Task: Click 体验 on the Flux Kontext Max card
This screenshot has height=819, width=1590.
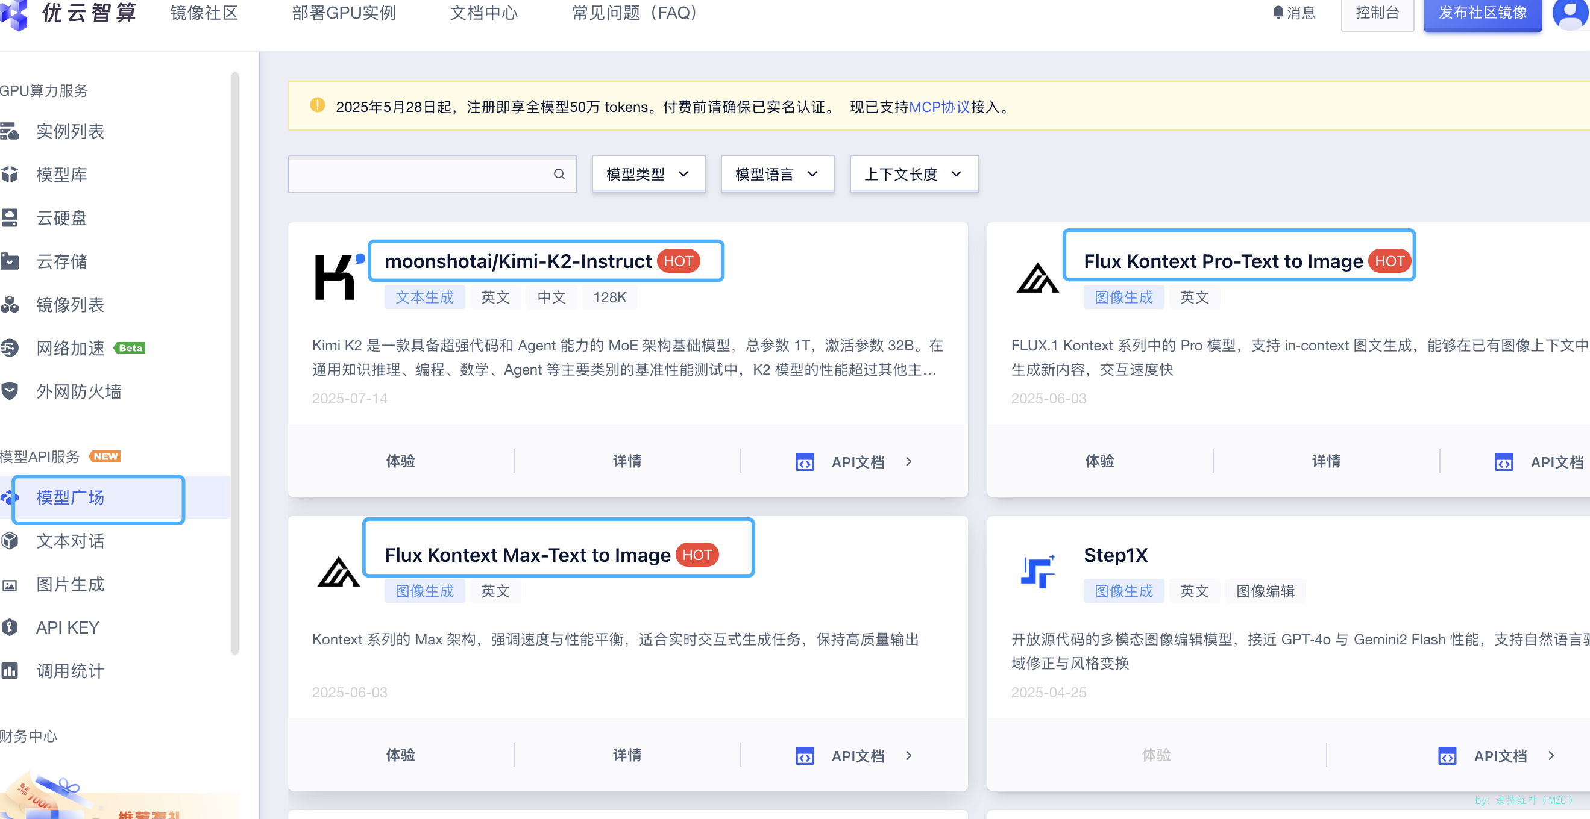Action: 401,756
